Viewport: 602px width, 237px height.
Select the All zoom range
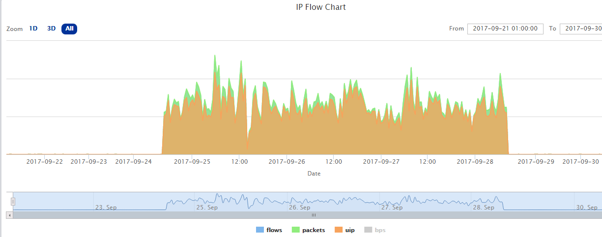click(x=69, y=29)
